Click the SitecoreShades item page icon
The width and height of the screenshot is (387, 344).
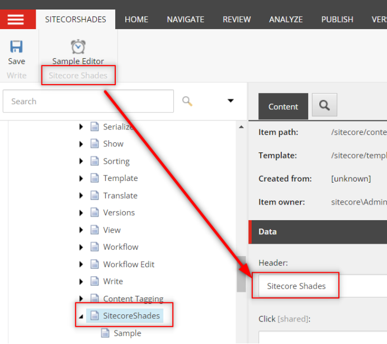click(95, 315)
